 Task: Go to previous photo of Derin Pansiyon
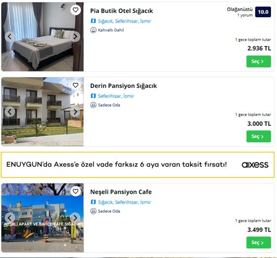click(x=10, y=111)
